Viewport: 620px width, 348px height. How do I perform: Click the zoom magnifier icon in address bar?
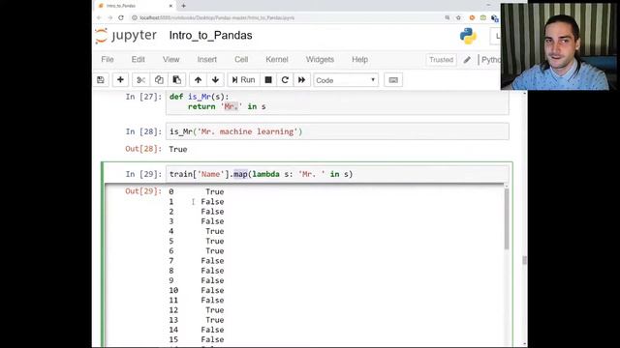tap(448, 17)
